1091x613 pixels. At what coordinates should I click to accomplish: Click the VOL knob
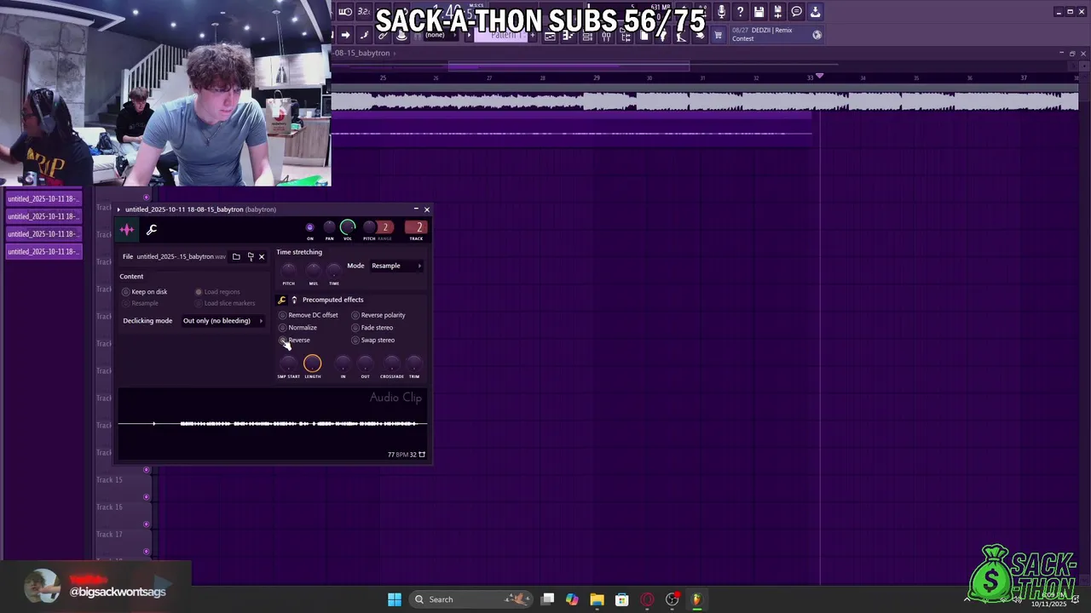[348, 227]
